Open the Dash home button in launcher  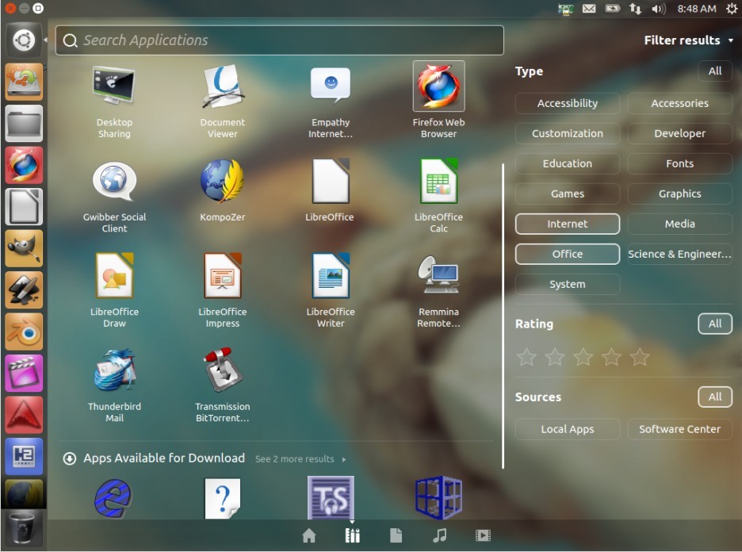tap(24, 40)
